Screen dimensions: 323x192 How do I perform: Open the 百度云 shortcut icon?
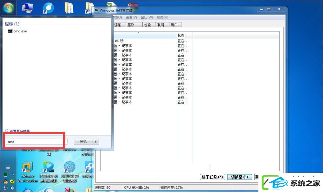(x=88, y=170)
